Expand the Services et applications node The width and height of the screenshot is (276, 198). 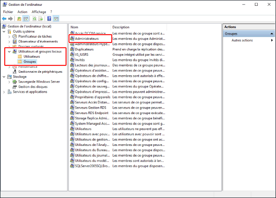point(4,92)
